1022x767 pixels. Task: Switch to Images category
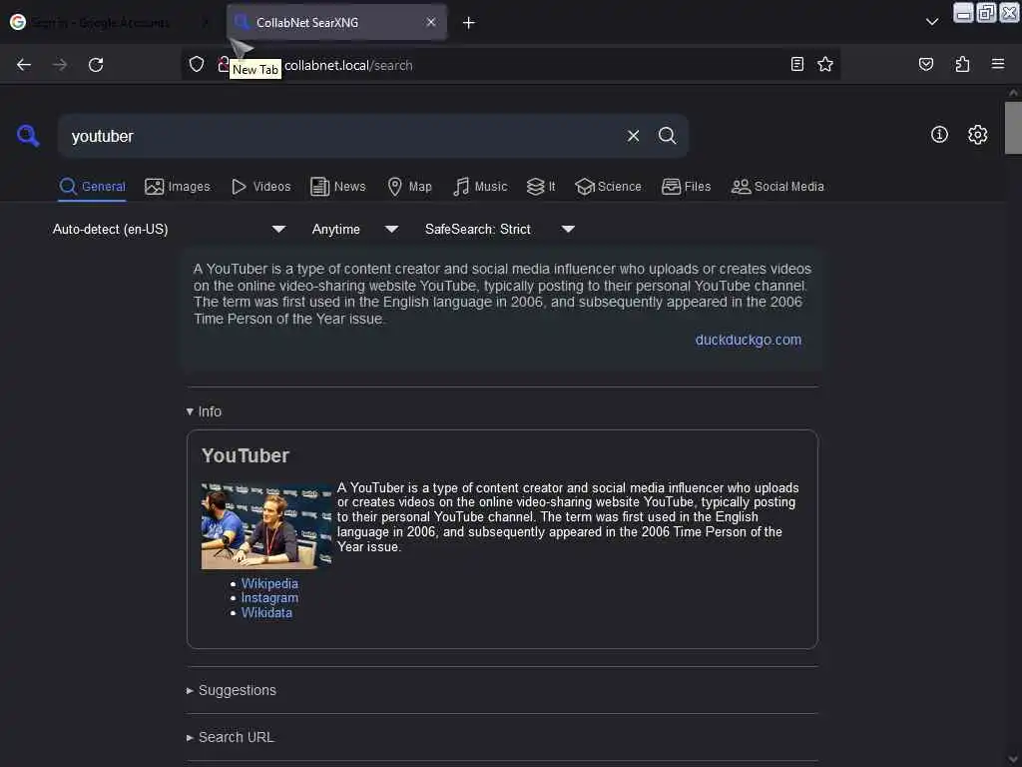click(178, 187)
